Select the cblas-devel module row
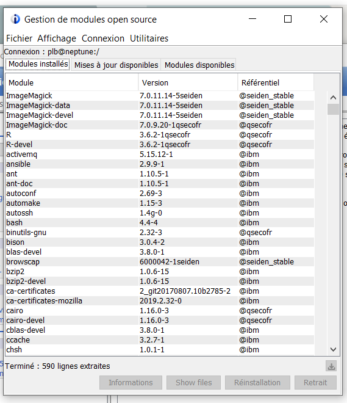Screen dimensions: 347x403 click(x=160, y=330)
